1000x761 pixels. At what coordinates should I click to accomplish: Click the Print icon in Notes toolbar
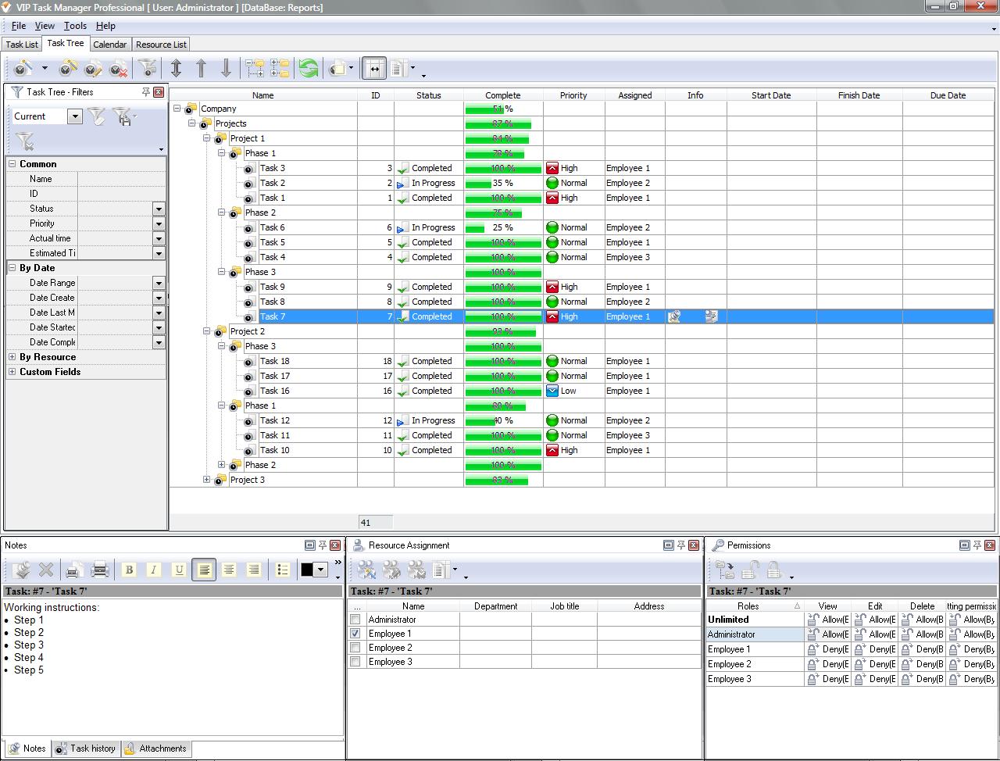(99, 570)
